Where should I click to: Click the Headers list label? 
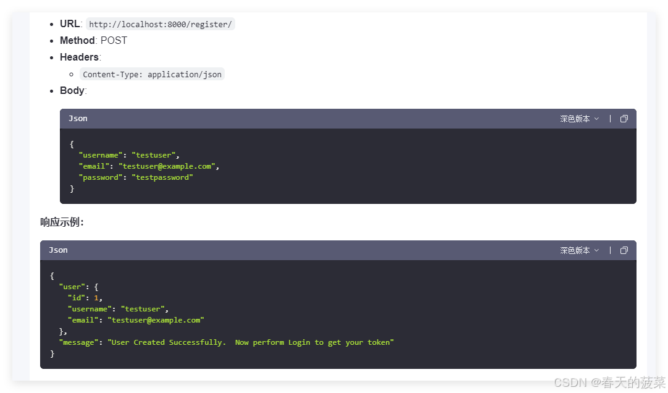coord(79,57)
